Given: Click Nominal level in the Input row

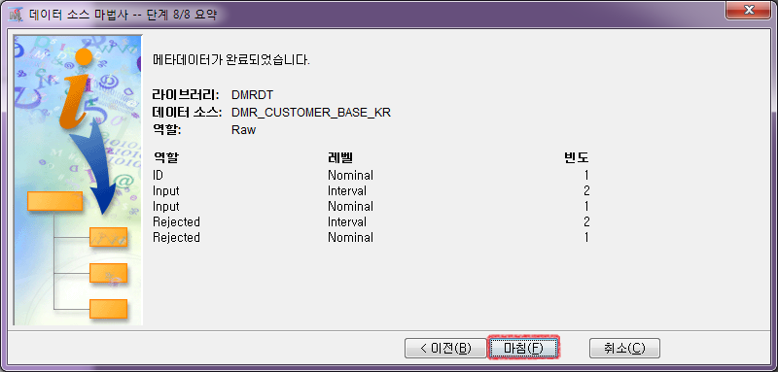Looking at the screenshot, I should (350, 206).
